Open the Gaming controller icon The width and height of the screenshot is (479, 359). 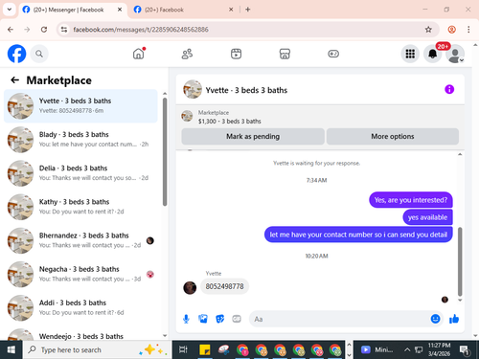[x=333, y=54]
